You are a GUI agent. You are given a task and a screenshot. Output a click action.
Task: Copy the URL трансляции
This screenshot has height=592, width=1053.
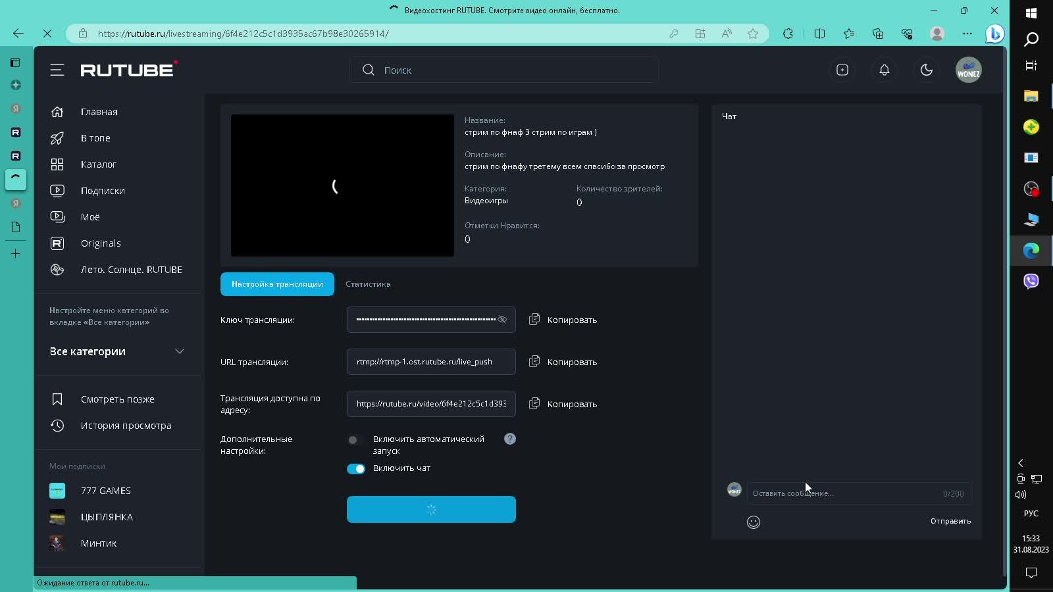[563, 362]
